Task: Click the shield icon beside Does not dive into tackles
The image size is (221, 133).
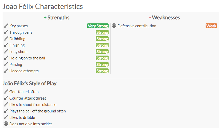Action: 6,124
